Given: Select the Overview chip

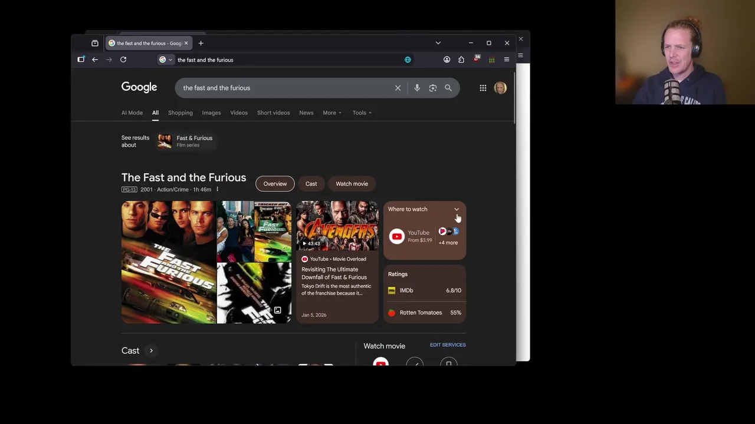Looking at the screenshot, I should (275, 184).
